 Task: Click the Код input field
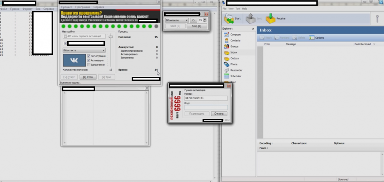(x=206, y=107)
